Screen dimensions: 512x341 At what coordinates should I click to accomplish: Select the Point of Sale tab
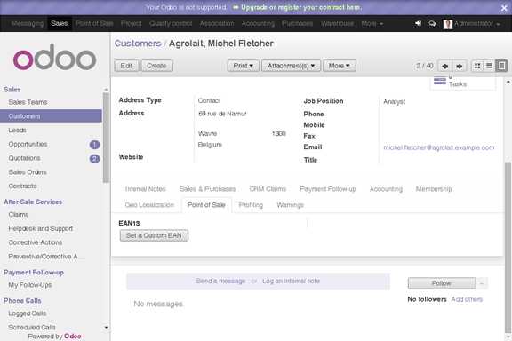(x=206, y=205)
